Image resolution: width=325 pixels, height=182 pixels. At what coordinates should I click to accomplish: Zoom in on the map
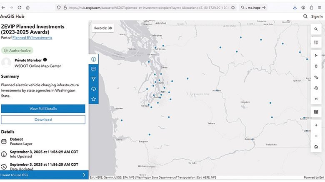pos(316,125)
